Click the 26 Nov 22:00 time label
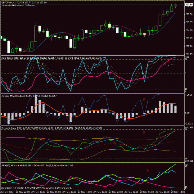194x194 pixels. pos(23,192)
